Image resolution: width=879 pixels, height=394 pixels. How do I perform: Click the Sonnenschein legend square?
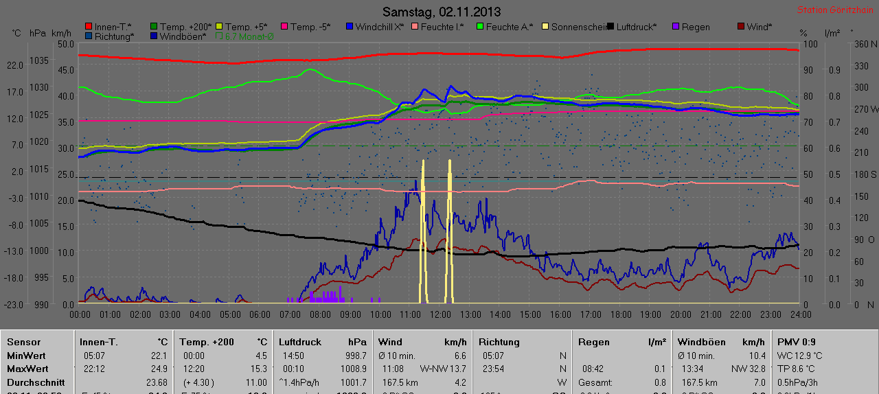coord(545,27)
